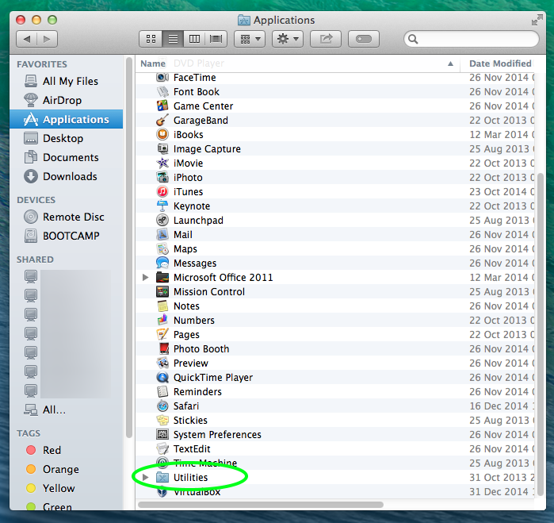Click in the Finder search field
Screen dimensions: 554x523
pos(476,38)
